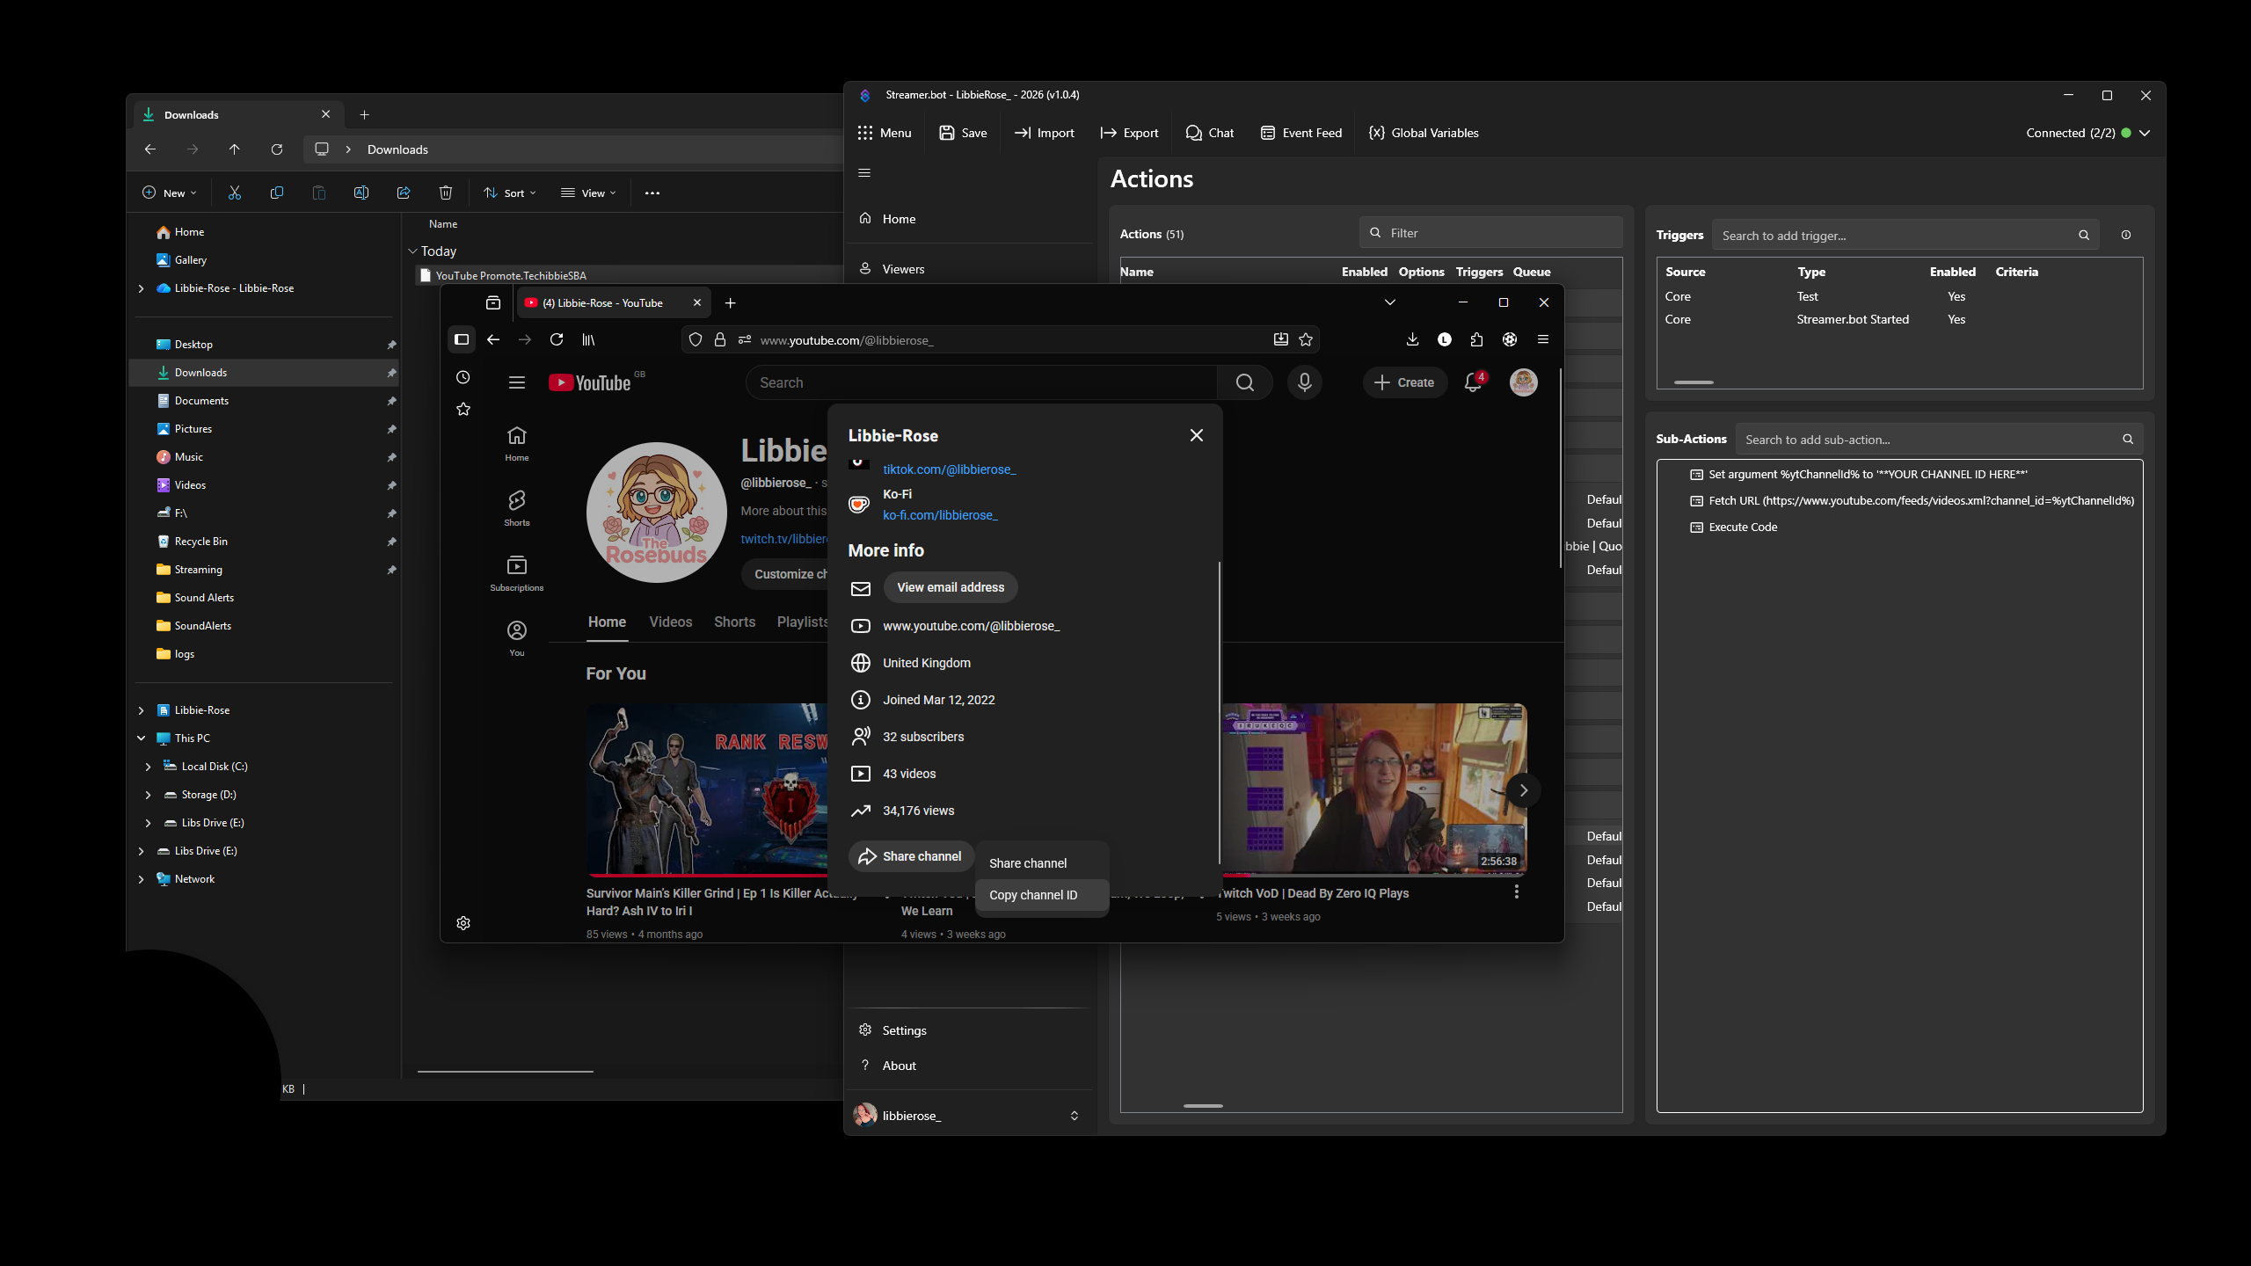
Task: Select the Set argument %ytChannelId% sub-action
Action: point(1868,475)
